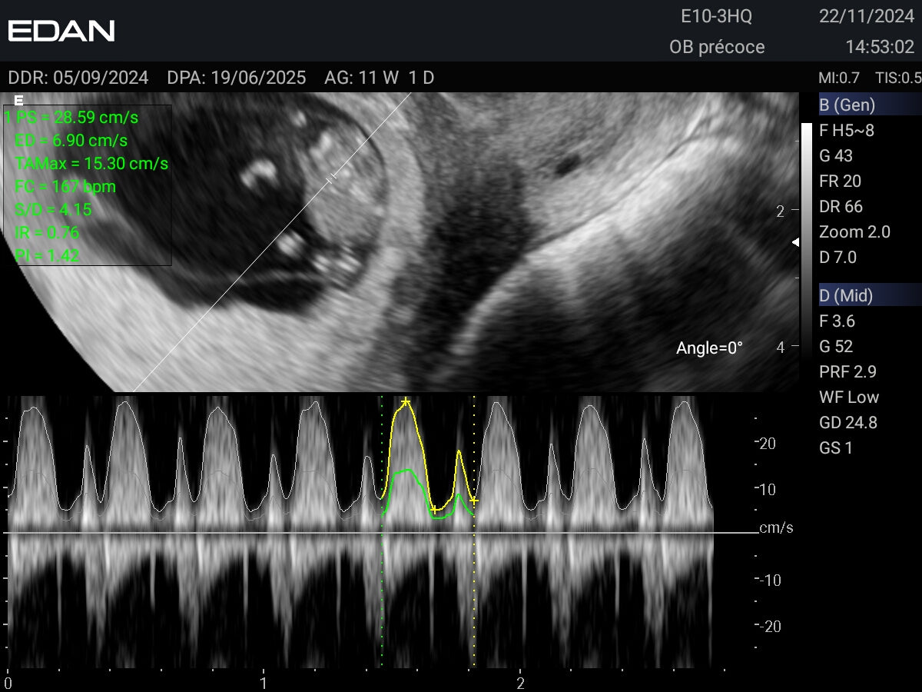Click the minimum velocity caliper cross

pyautogui.click(x=435, y=509)
